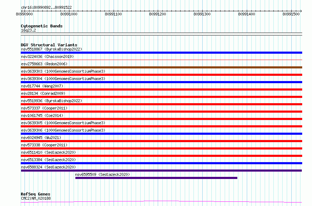The height and width of the screenshot is (206, 312).
Task: Click the esv28134 (Conrad2009) label
Action: (x=43, y=93)
